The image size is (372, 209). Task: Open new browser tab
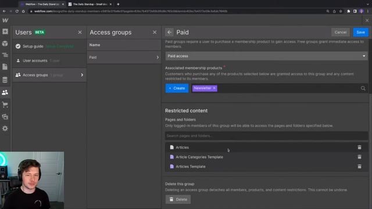click(x=118, y=4)
